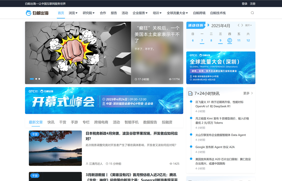Click the 注册 link
282x181 pixels.
click(x=253, y=4)
